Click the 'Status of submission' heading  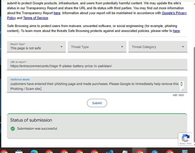click(x=31, y=120)
